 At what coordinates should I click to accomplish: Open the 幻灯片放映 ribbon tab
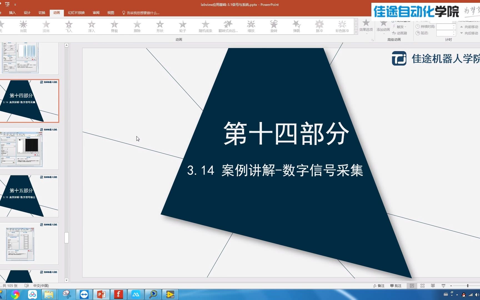click(x=76, y=12)
